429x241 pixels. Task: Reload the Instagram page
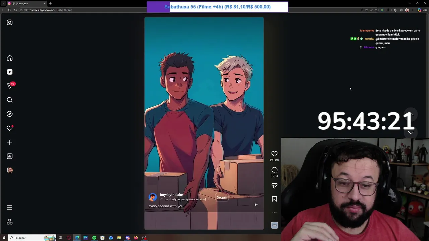point(9,10)
